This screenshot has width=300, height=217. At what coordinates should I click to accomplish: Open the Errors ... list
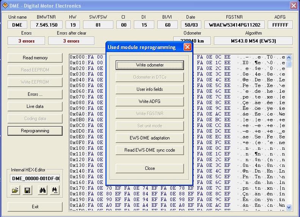tap(35, 94)
